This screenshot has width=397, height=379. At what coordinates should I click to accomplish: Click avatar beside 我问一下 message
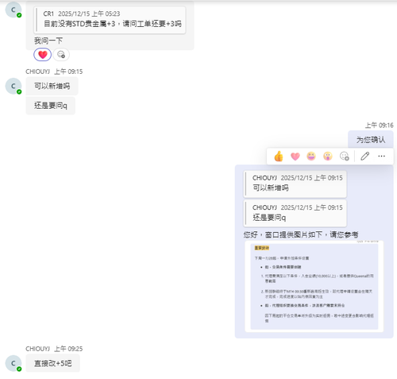click(13, 10)
